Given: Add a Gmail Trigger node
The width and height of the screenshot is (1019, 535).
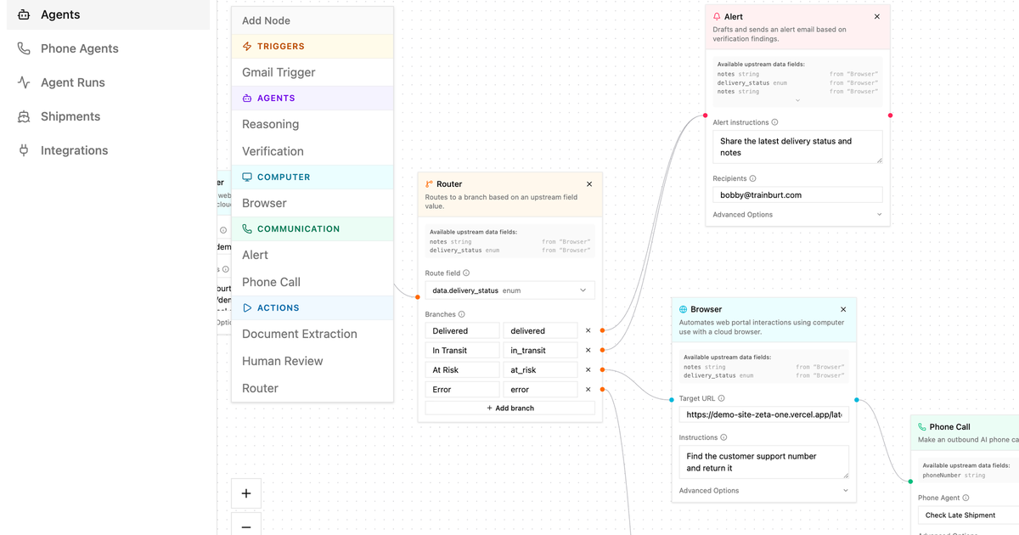Looking at the screenshot, I should (x=312, y=72).
